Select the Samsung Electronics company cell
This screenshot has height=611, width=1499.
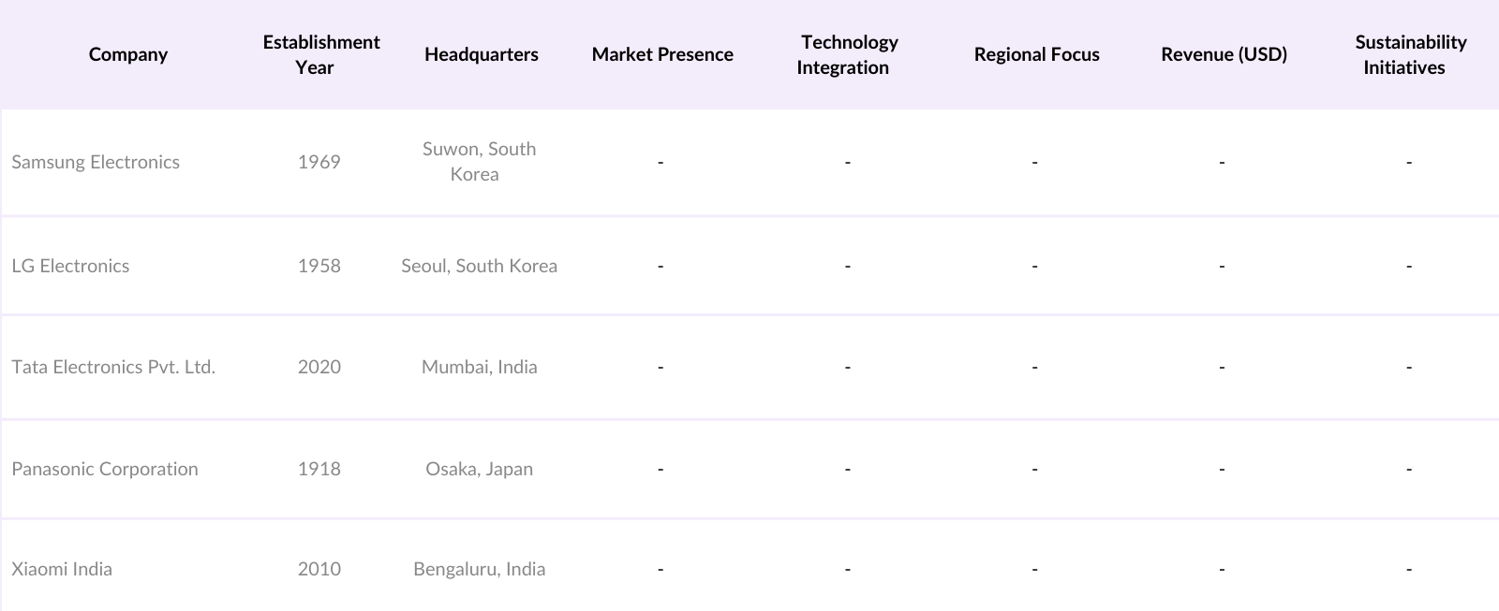pyautogui.click(x=96, y=162)
